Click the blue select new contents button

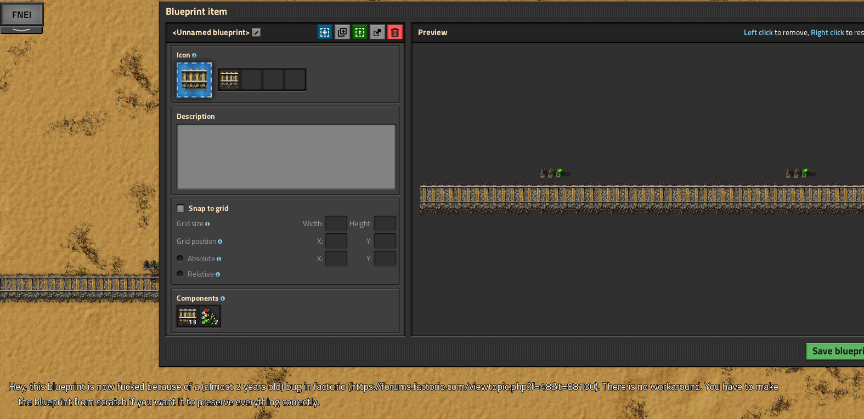point(325,32)
